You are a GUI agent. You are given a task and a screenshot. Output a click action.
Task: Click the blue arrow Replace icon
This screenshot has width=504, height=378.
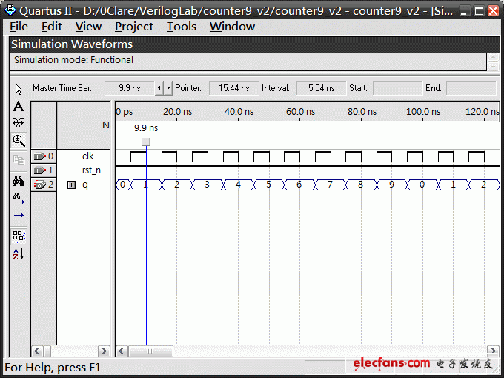click(x=19, y=216)
